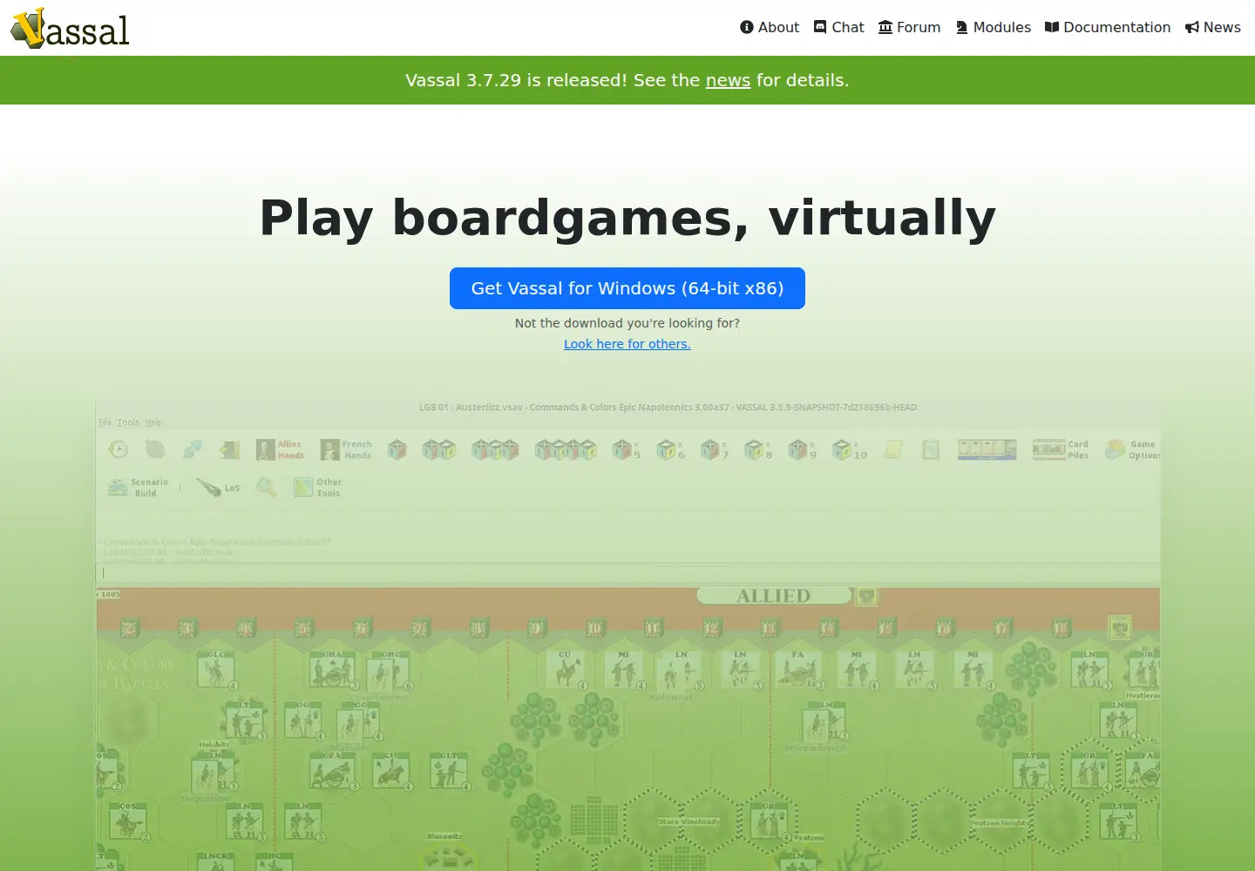Click Get Vassal for Windows (64-bit x86)

coord(627,288)
